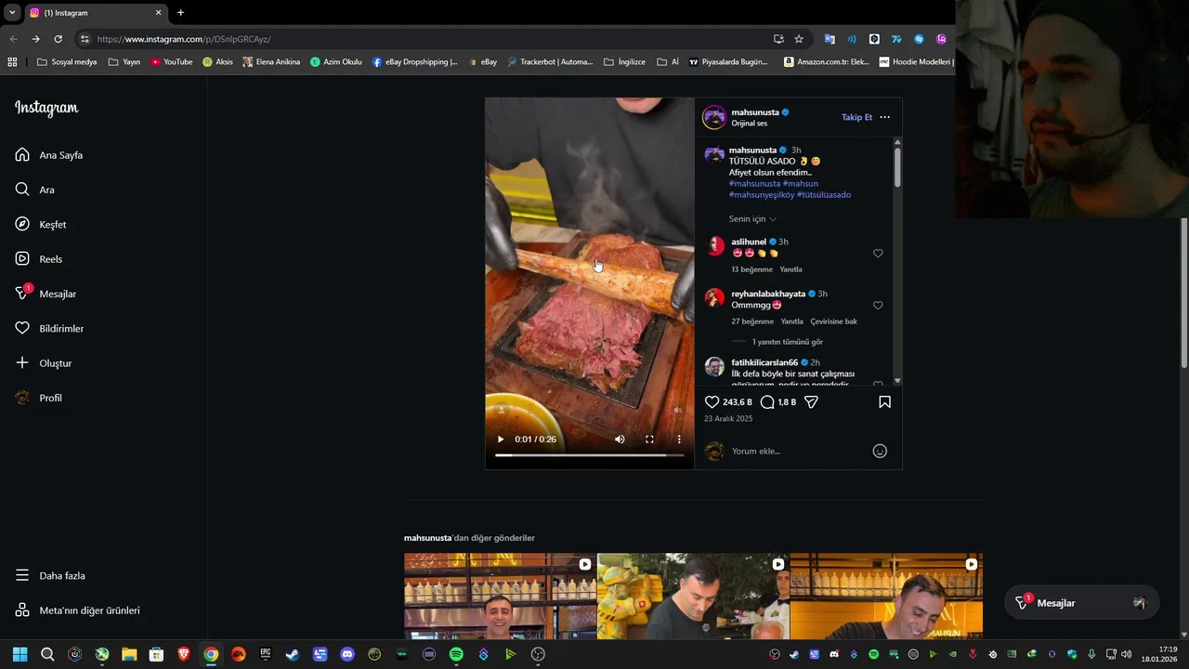Image resolution: width=1189 pixels, height=669 pixels.
Task: Click the address bar URL
Action: pyautogui.click(x=184, y=39)
